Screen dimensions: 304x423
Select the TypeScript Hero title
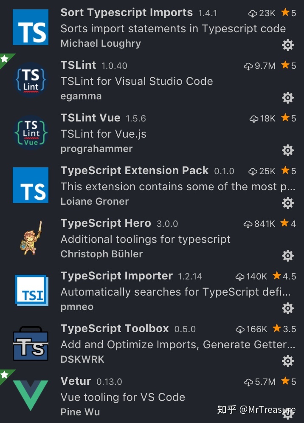[106, 223]
